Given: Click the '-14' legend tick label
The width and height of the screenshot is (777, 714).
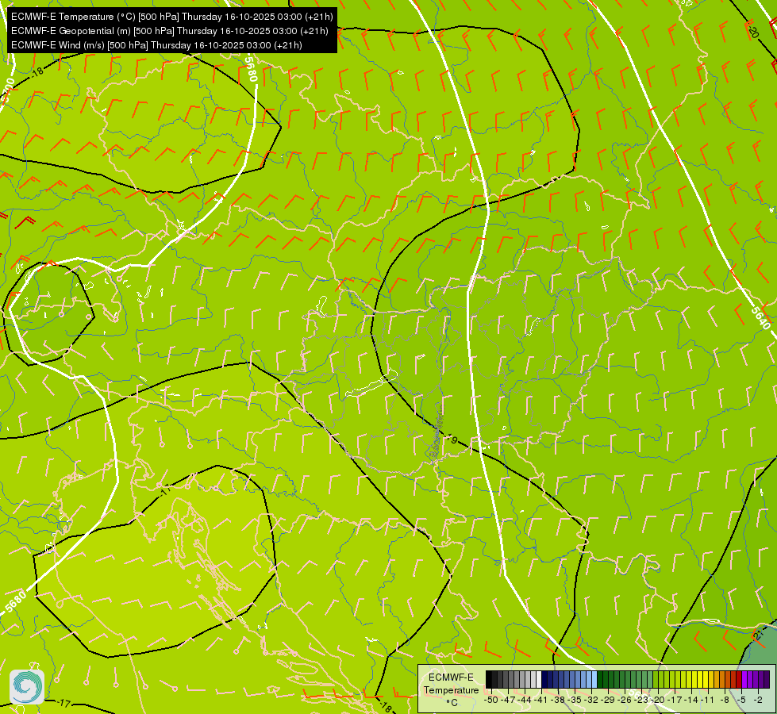Looking at the screenshot, I should (691, 700).
